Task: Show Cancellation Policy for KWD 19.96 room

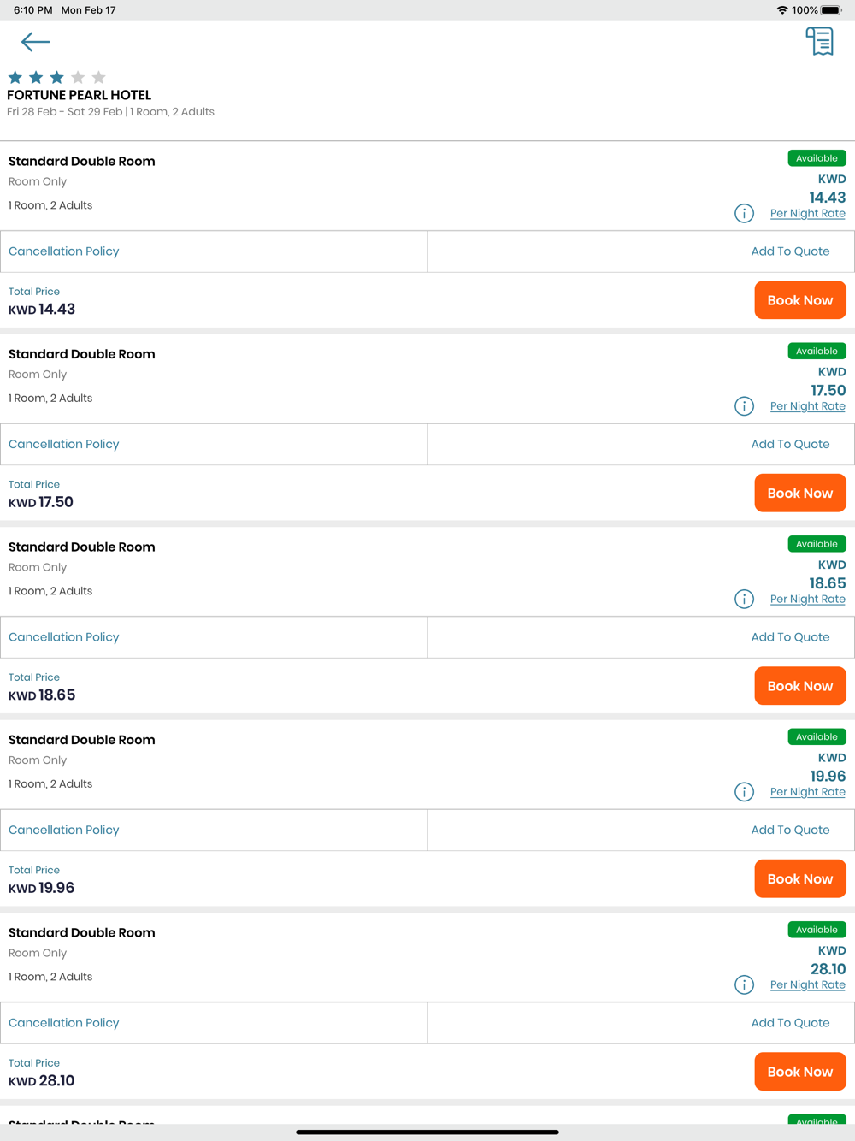Action: [x=64, y=830]
